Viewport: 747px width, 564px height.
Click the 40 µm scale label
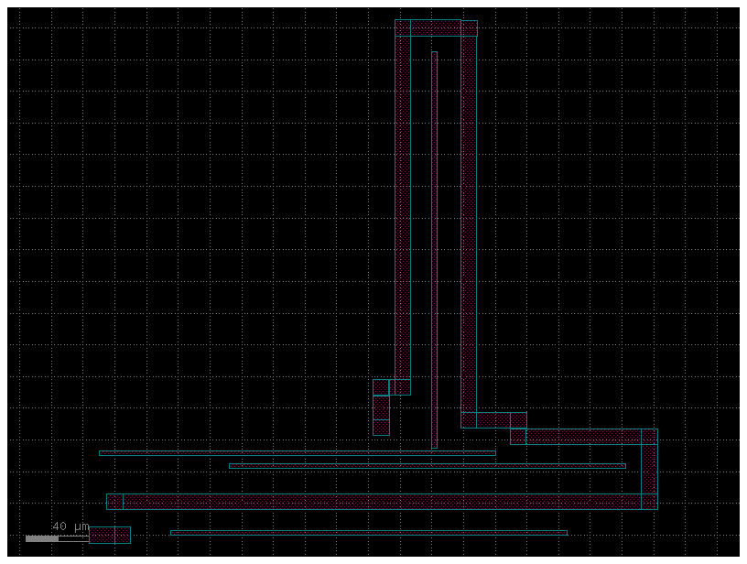click(x=70, y=526)
